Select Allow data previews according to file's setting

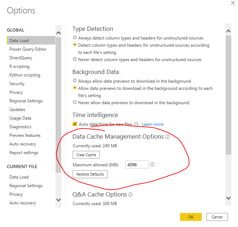point(75,88)
